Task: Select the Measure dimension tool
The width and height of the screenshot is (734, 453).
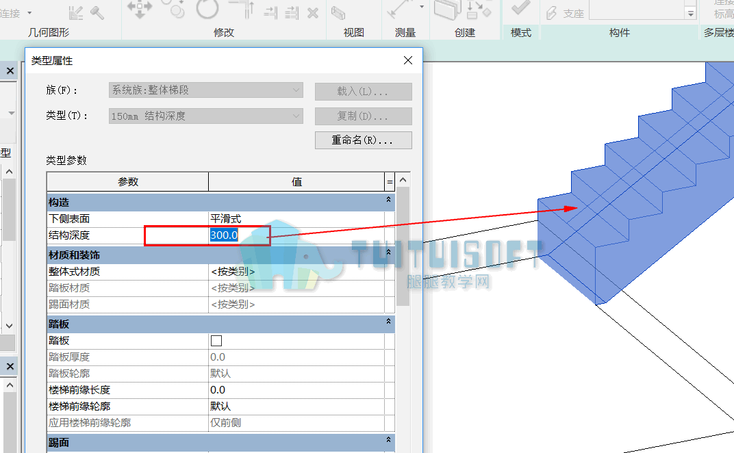Action: click(401, 8)
